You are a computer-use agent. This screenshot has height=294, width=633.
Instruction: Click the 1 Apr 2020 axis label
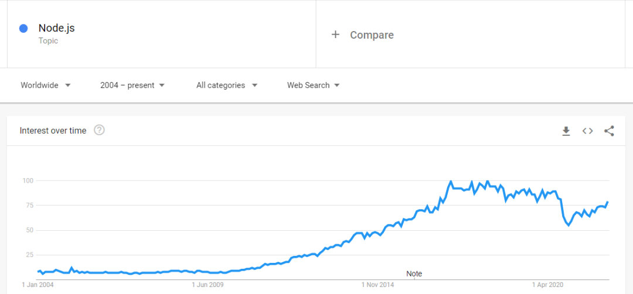547,285
